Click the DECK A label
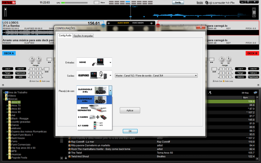 click(9, 53)
